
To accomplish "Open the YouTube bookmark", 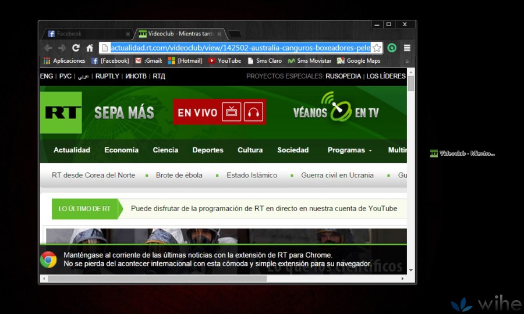I will pos(225,60).
